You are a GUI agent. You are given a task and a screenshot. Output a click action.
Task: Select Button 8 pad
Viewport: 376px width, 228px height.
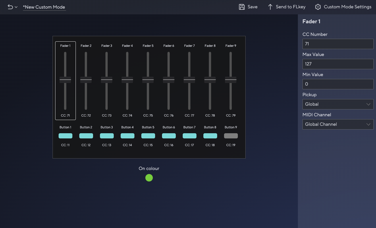(210, 136)
